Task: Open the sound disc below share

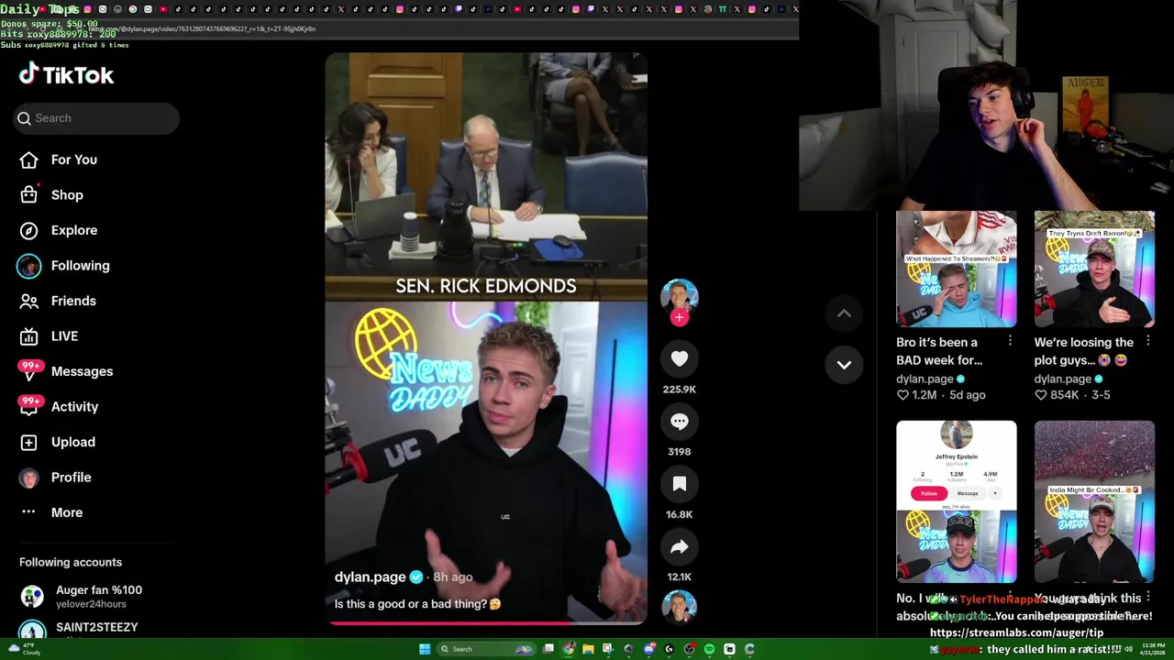Action: (x=680, y=607)
